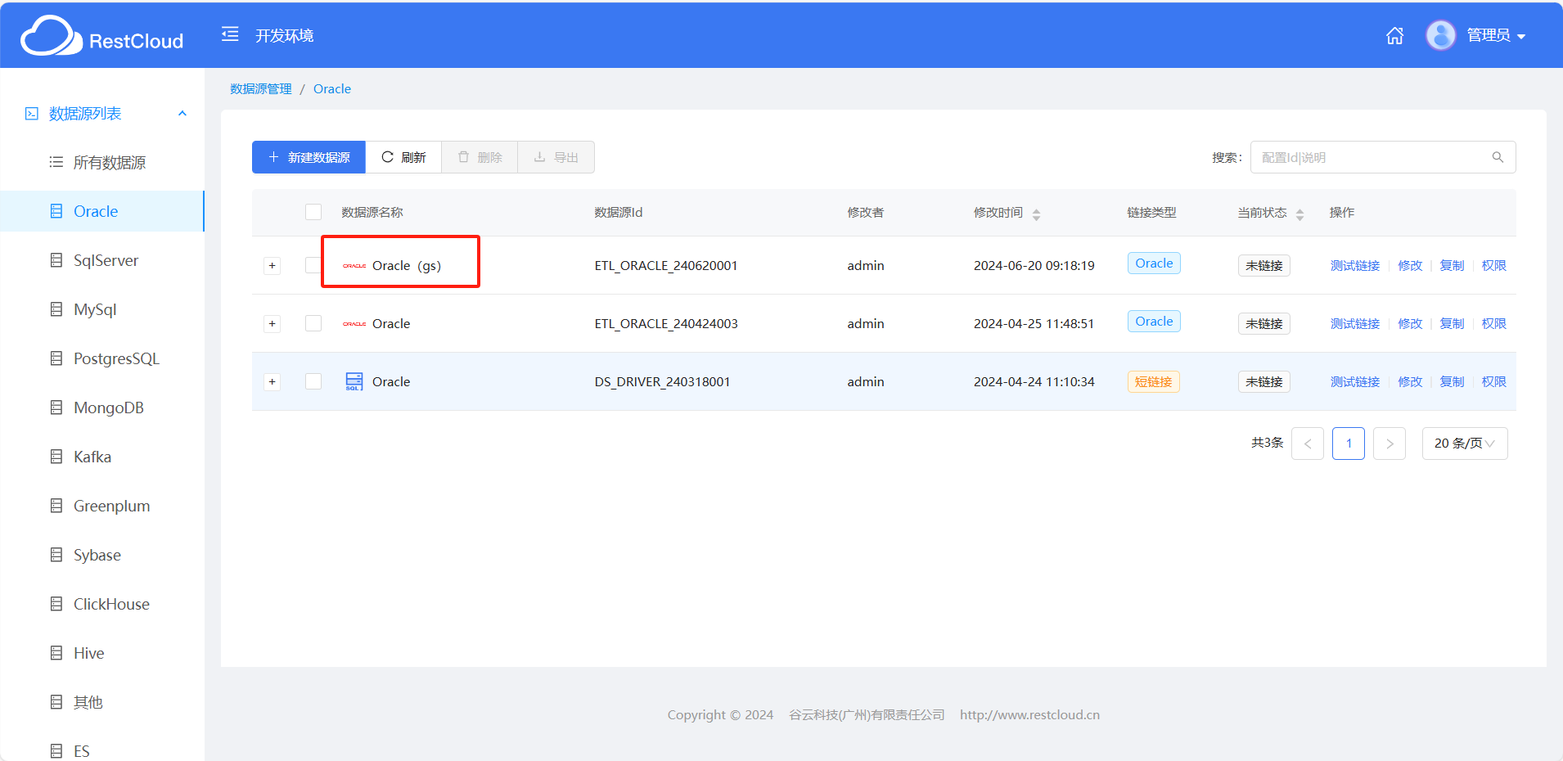Go to next page arrow

point(1390,444)
